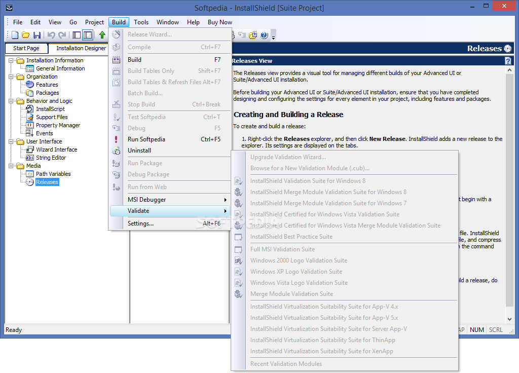Image resolution: width=519 pixels, height=373 pixels.
Task: Click the Open folder toolbar icon
Action: click(26, 35)
